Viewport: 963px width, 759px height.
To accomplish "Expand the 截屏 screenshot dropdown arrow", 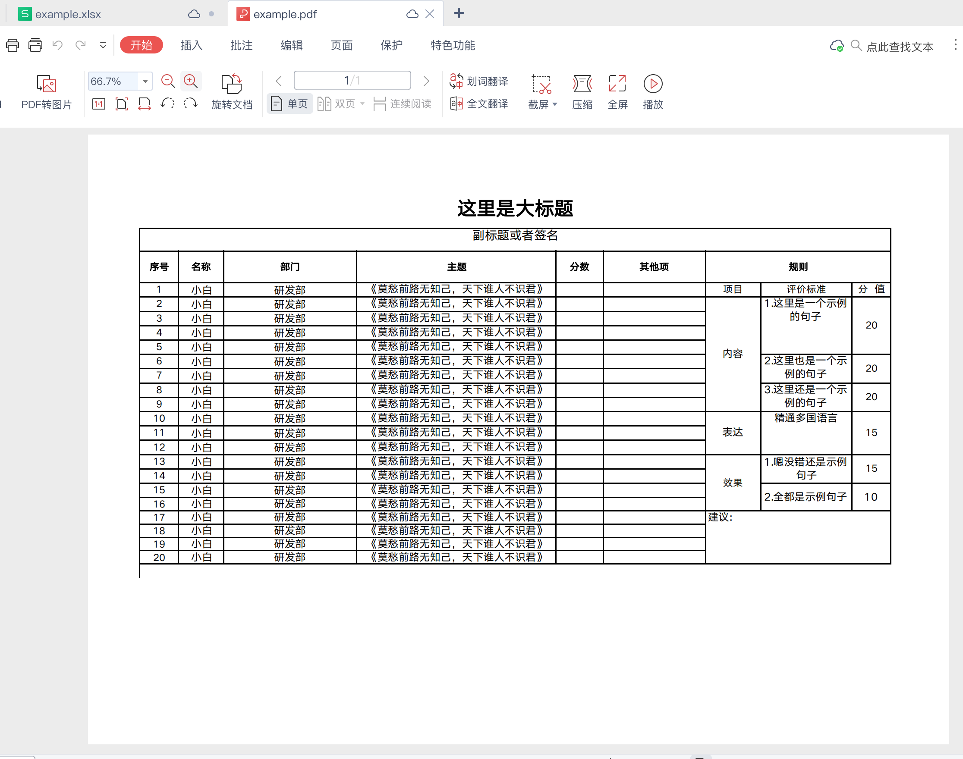I will (x=555, y=105).
